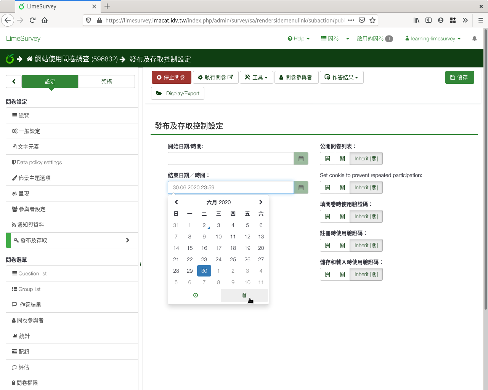Screen dimensions: 488x390
Task: Bookmark this page with star icon
Action: [372, 20]
